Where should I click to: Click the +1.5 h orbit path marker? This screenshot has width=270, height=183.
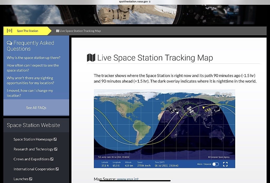173,111
